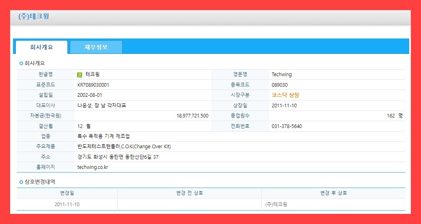Image resolution: width=421 pixels, height=224 pixels.
Task: Click the 홈페이지 row label
Action: pos(45,167)
